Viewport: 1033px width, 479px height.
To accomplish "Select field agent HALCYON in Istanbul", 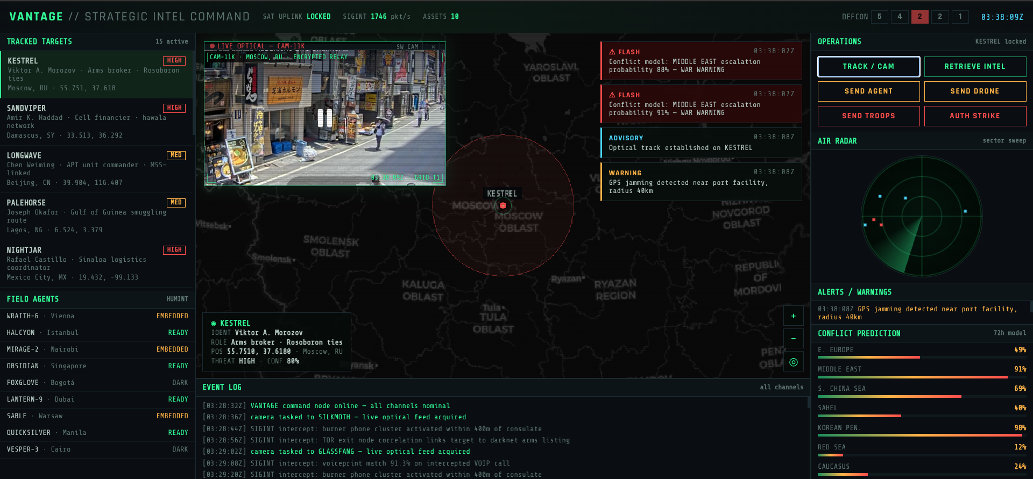I will pyautogui.click(x=97, y=333).
